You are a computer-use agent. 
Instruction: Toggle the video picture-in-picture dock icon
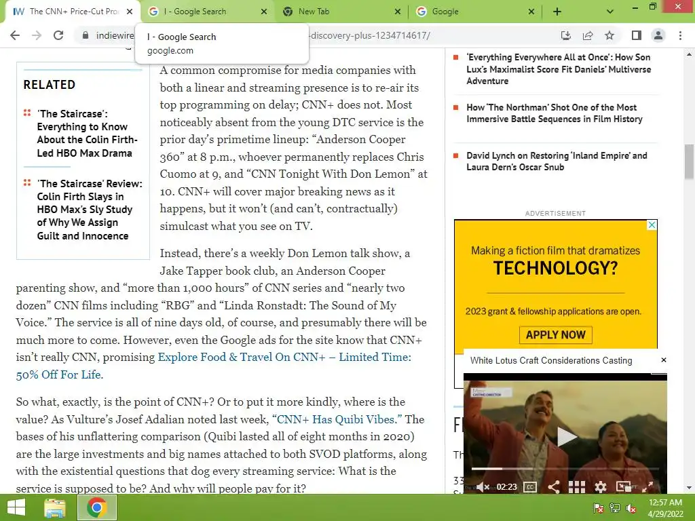click(x=624, y=487)
